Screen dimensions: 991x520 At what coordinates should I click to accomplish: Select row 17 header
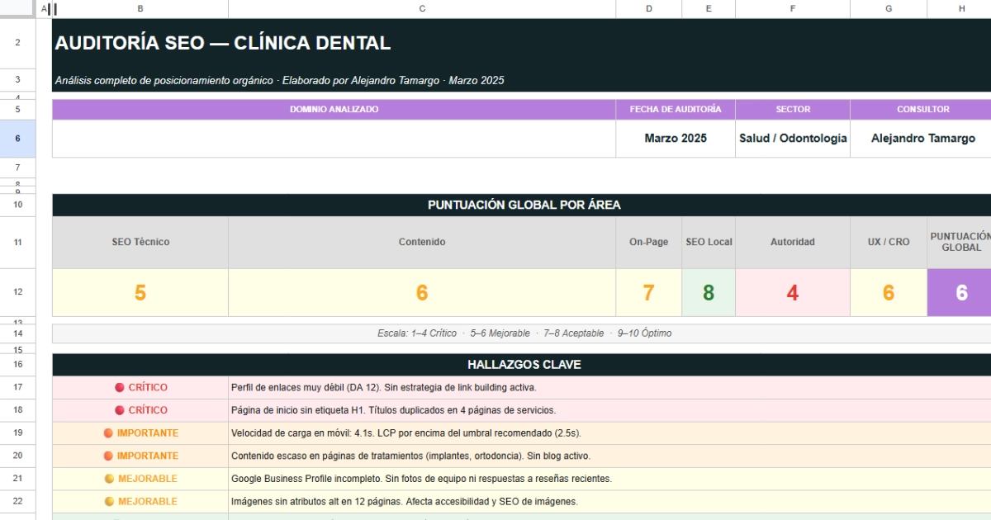tap(17, 387)
